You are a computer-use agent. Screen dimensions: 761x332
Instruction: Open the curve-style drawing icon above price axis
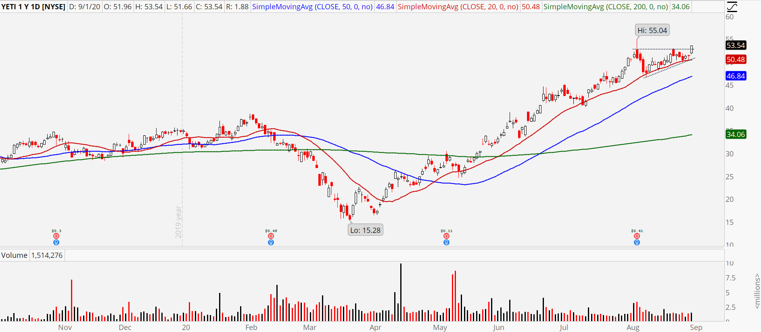pyautogui.click(x=732, y=7)
